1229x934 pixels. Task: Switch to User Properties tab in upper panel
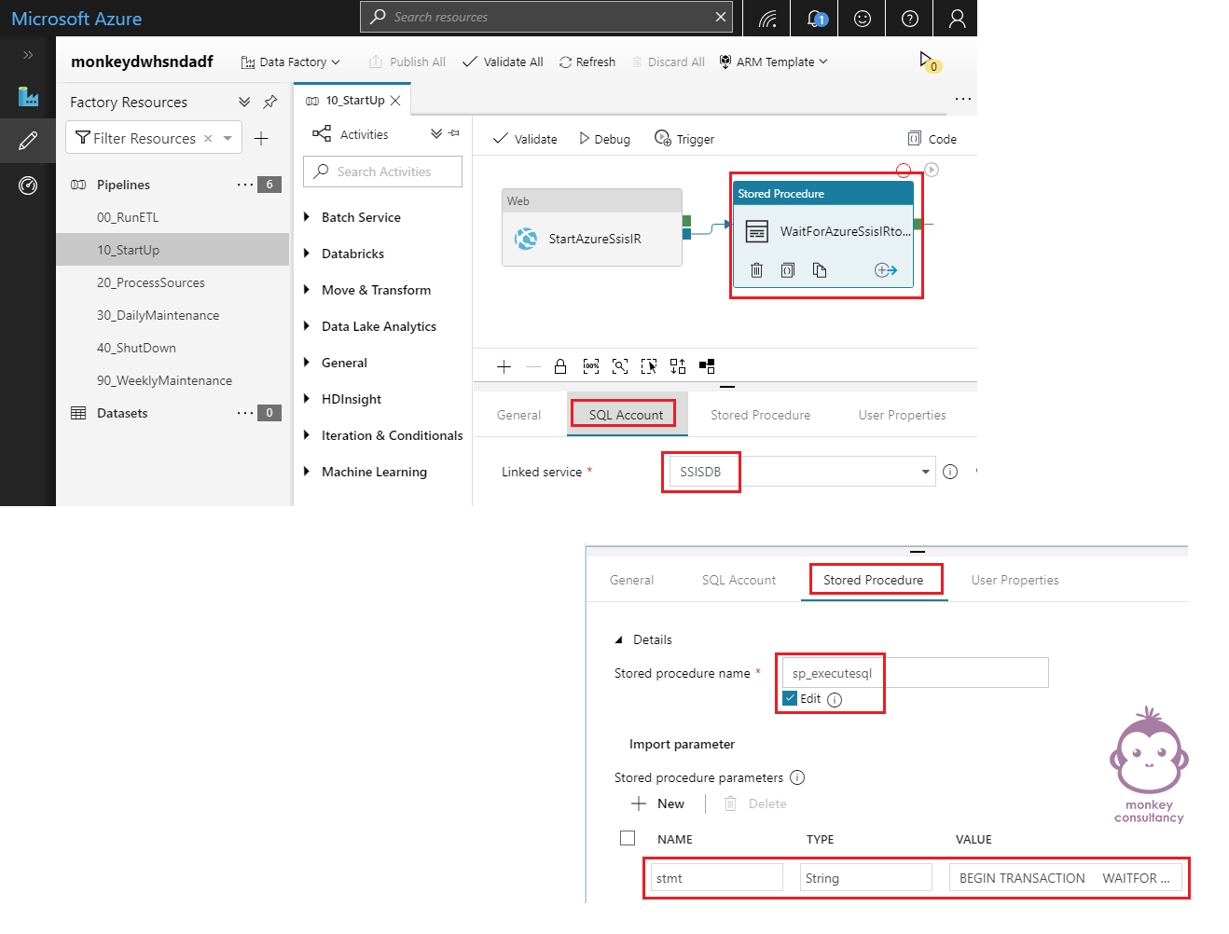902,415
